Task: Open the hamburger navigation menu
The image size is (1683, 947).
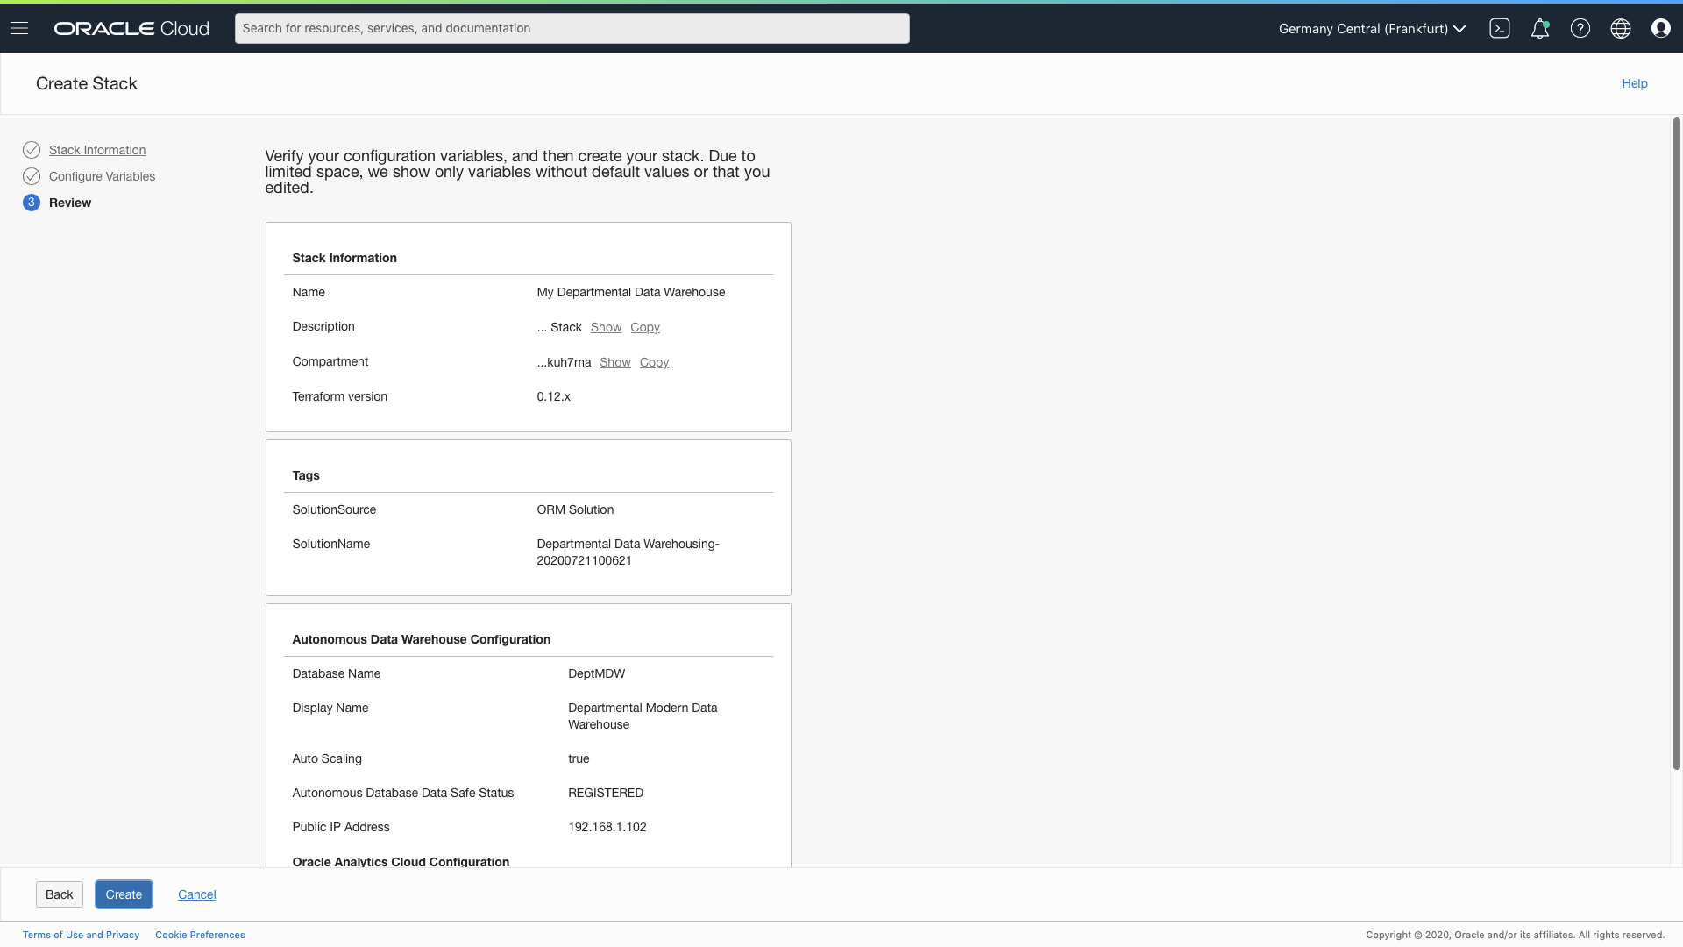Action: 19,28
